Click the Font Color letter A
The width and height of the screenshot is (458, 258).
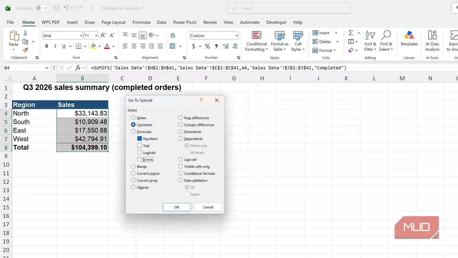coord(107,46)
